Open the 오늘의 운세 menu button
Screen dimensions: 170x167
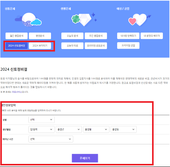[72, 36]
